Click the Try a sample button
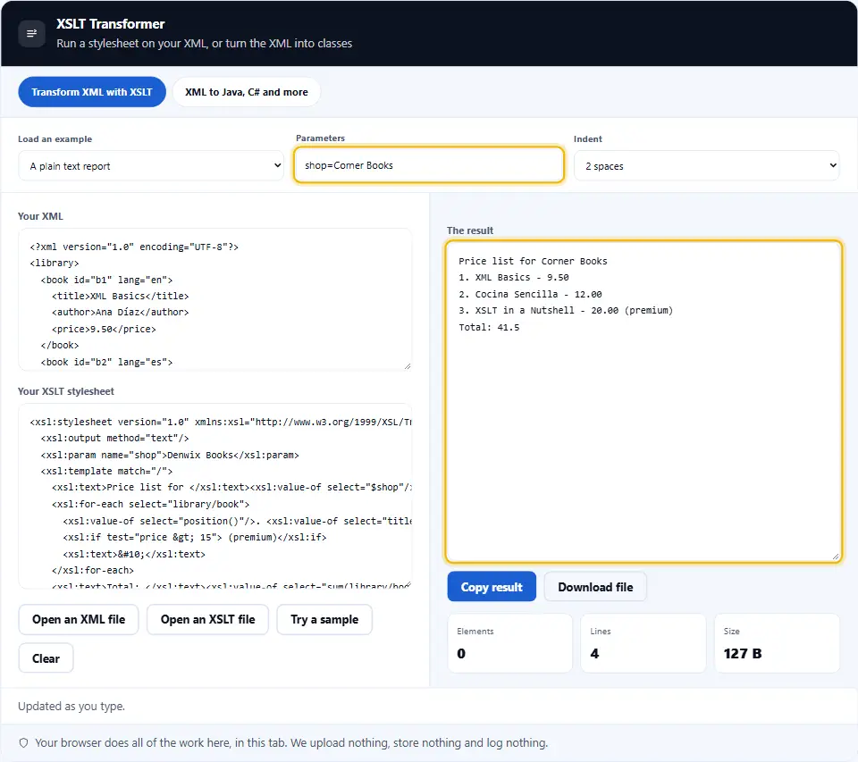This screenshot has width=858, height=762. tap(324, 619)
